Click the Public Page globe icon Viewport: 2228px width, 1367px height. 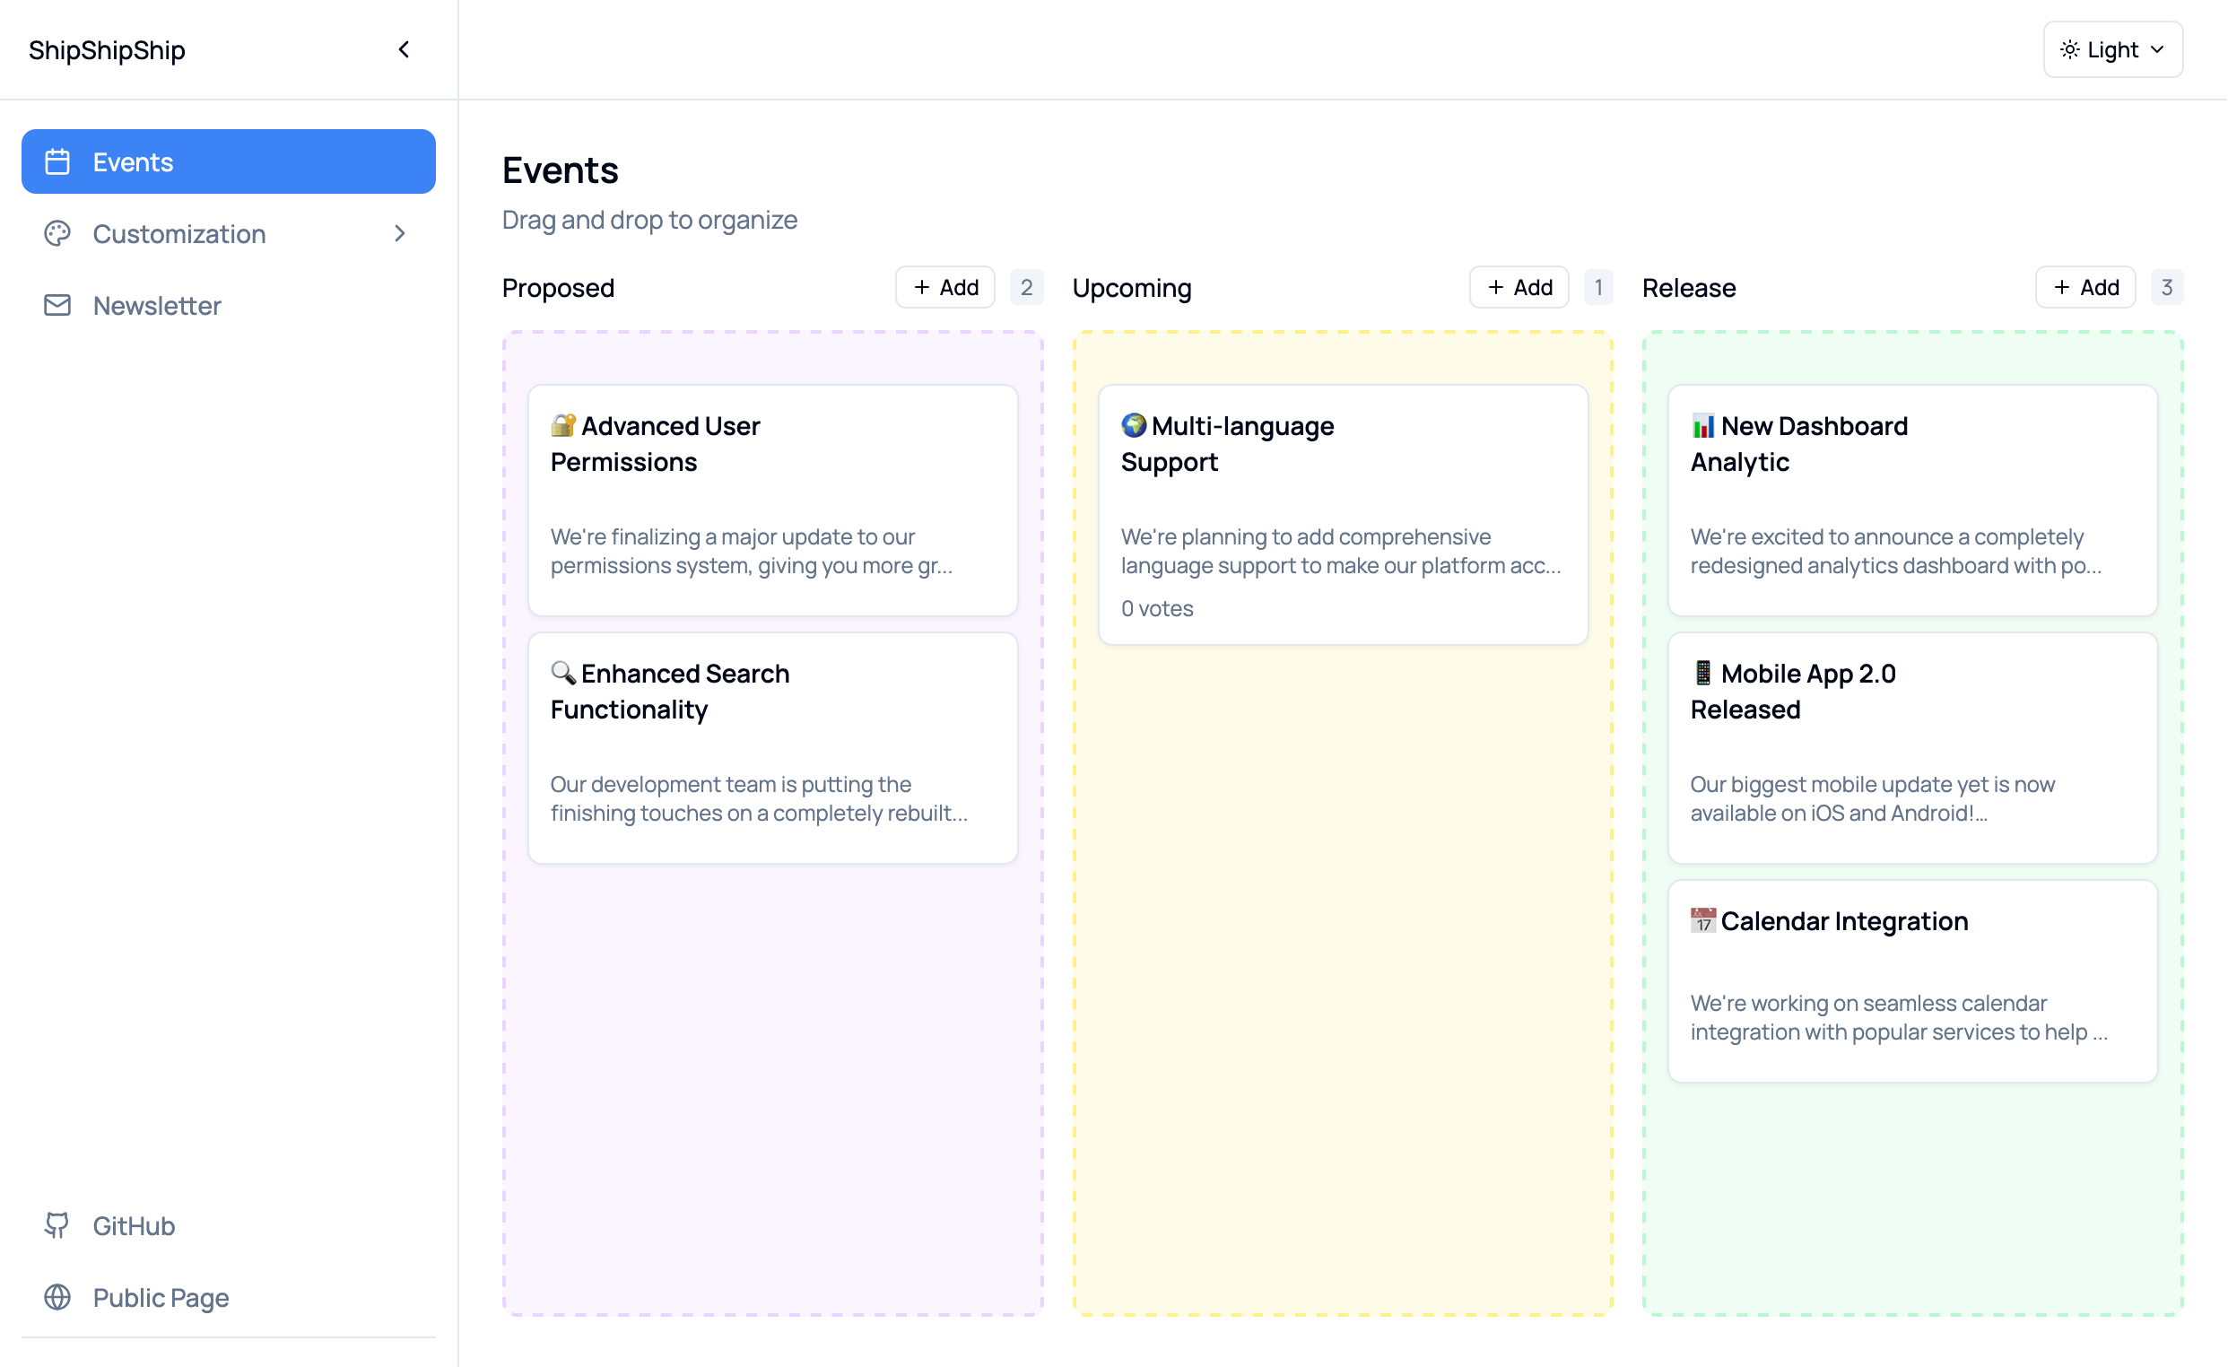pyautogui.click(x=57, y=1297)
